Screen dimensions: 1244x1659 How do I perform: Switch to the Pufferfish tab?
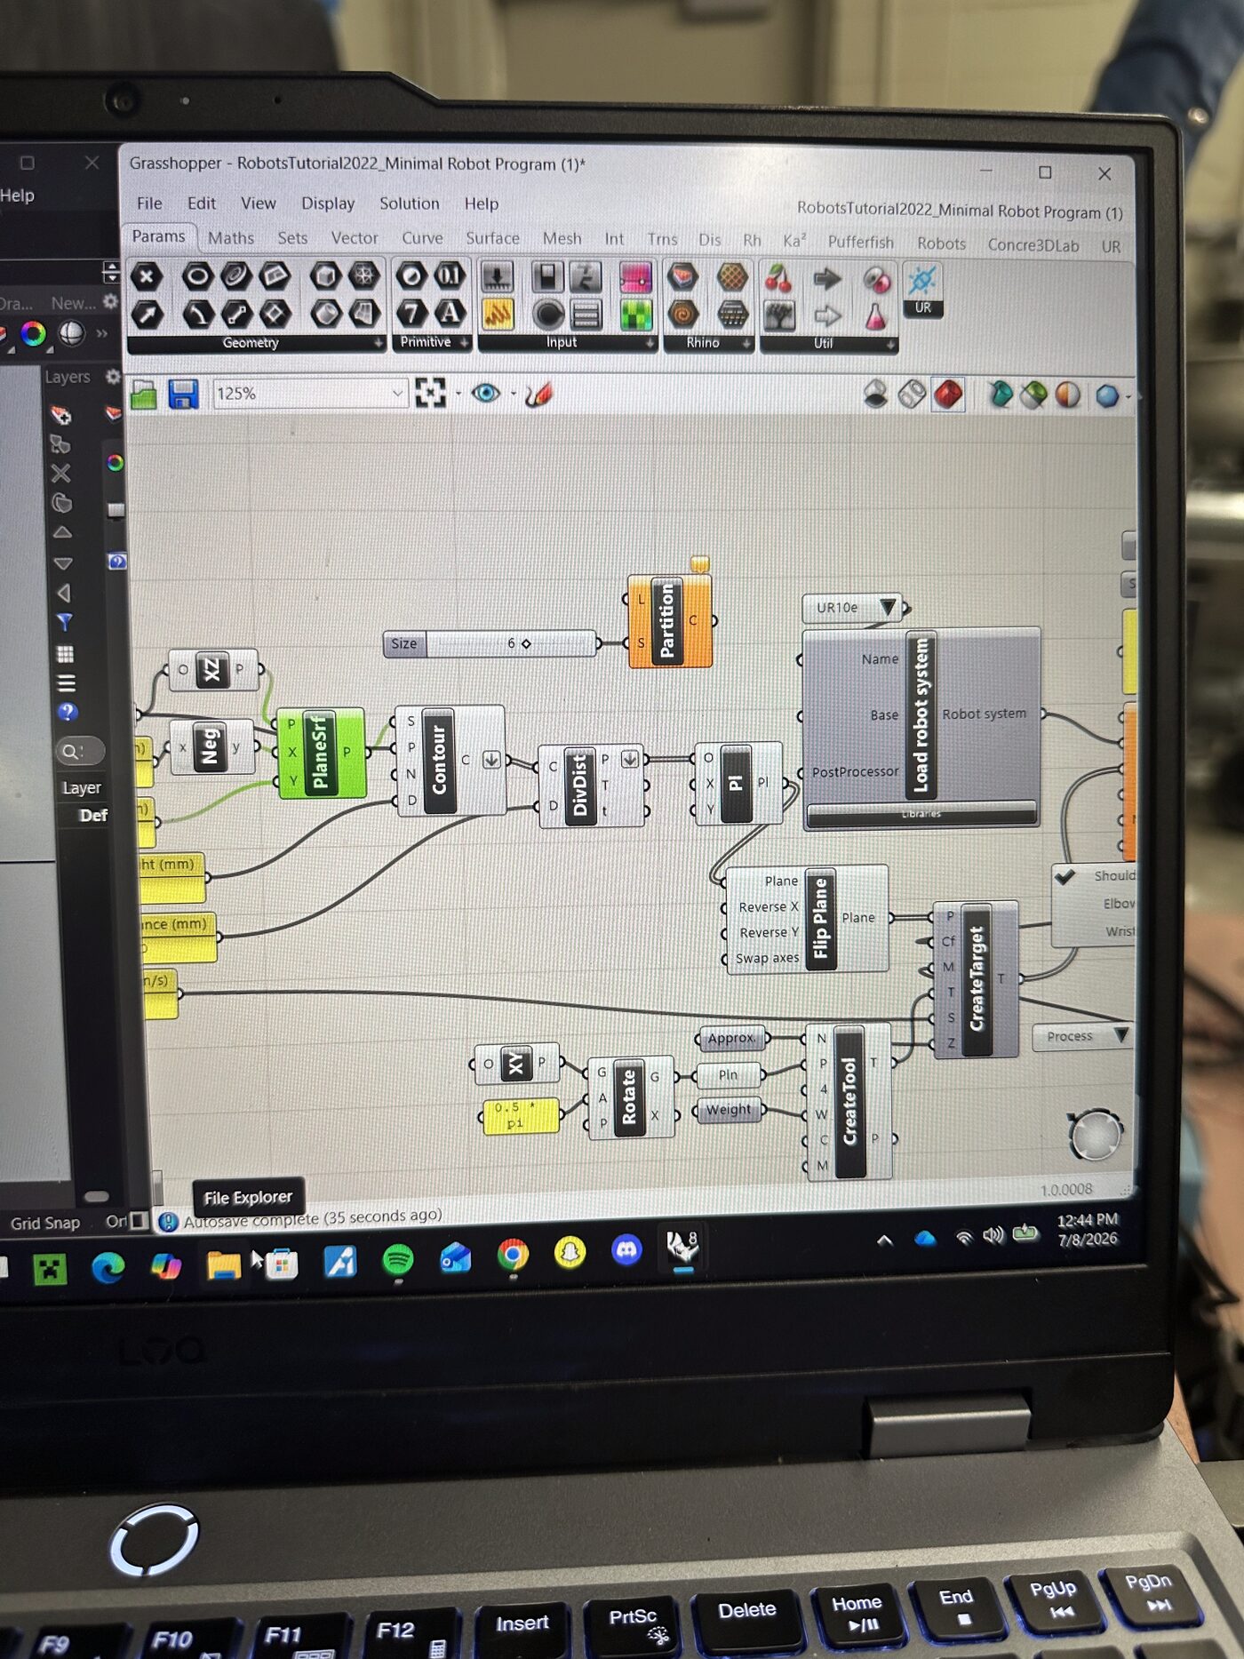tap(860, 242)
